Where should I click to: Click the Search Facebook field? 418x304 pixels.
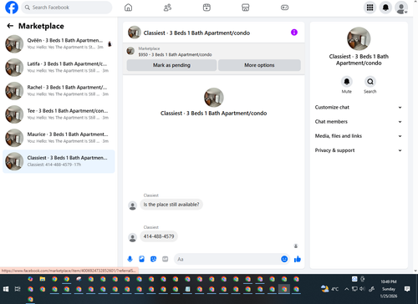coord(67,8)
